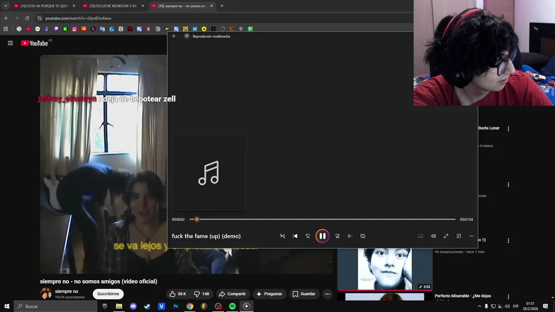
Task: Open the Kick bookmark
Action: point(65,29)
